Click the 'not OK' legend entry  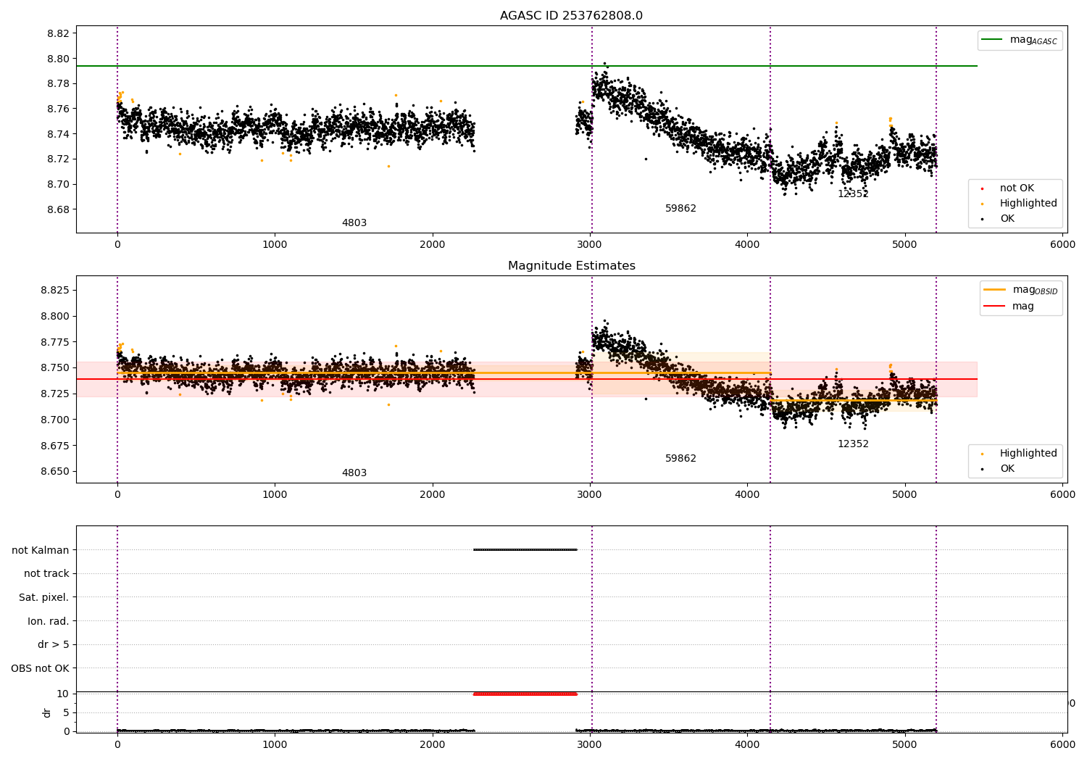(x=1008, y=188)
